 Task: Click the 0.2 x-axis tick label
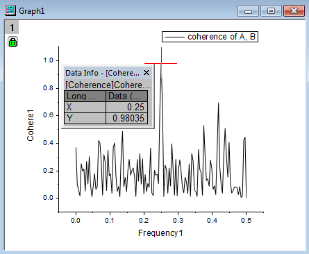(144, 220)
